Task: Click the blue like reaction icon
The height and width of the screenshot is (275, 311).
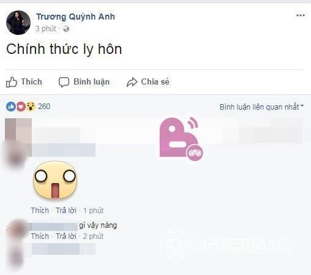Action: (x=11, y=107)
